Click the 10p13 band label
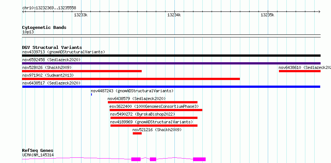The width and height of the screenshot is (331, 163). pyautogui.click(x=28, y=32)
